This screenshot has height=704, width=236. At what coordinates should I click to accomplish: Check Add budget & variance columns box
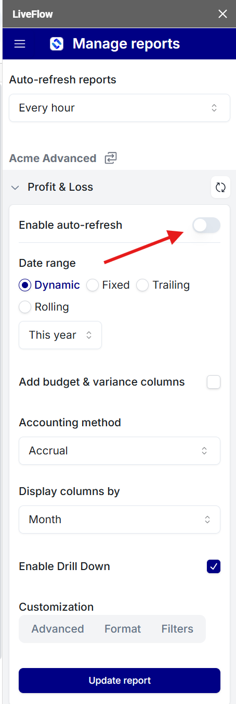coord(214,382)
